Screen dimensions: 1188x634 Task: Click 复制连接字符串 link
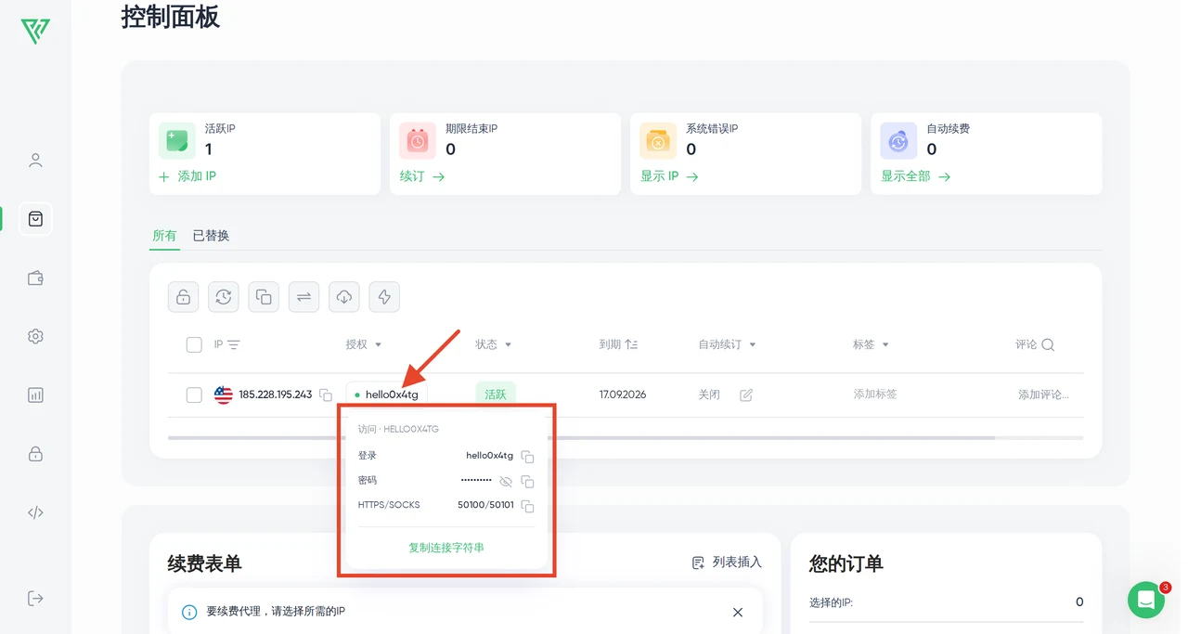click(446, 548)
